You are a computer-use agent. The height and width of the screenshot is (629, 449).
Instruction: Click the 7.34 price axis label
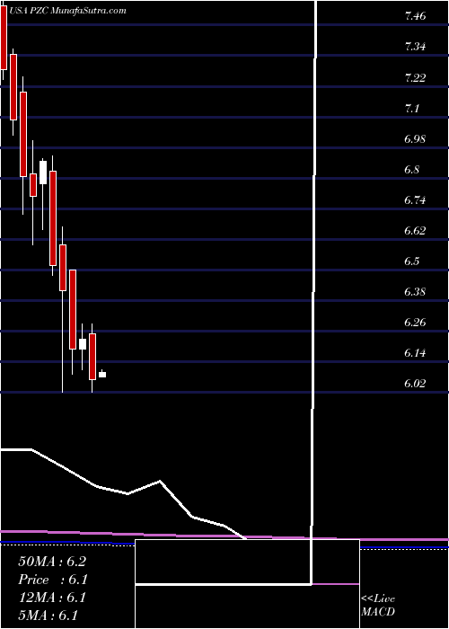(415, 47)
